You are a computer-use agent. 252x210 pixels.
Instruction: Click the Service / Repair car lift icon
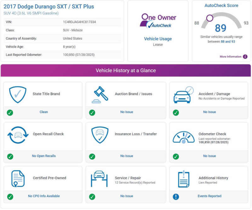point(99,179)
